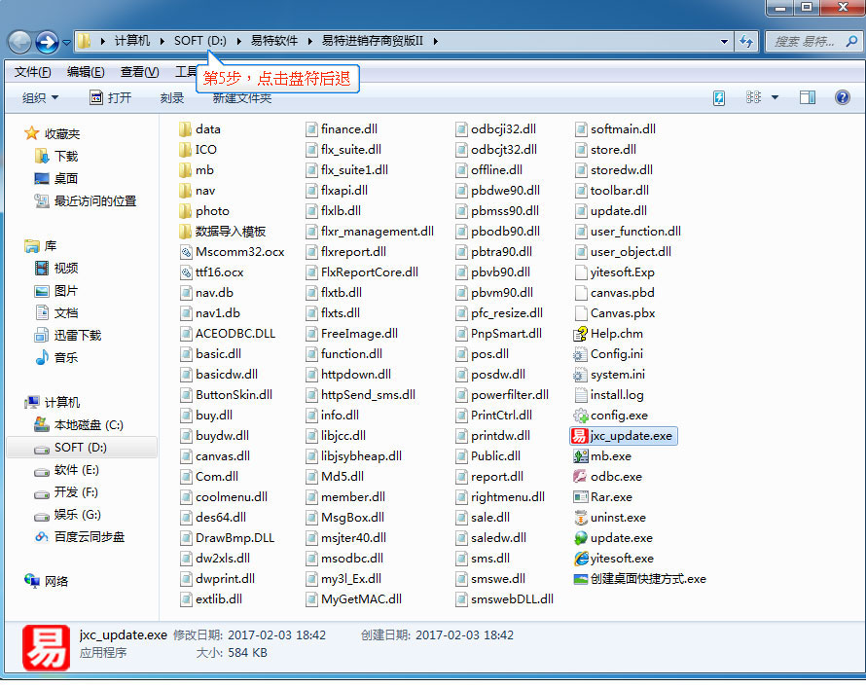This screenshot has height=688, width=866.
Task: Expand the view options dropdown arrow
Action: tap(776, 97)
